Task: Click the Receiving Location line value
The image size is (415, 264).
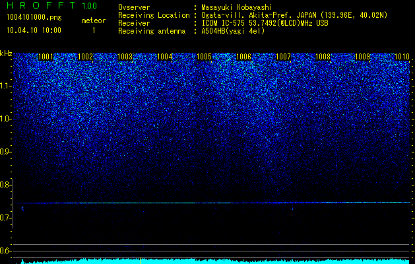Action: 294,15
